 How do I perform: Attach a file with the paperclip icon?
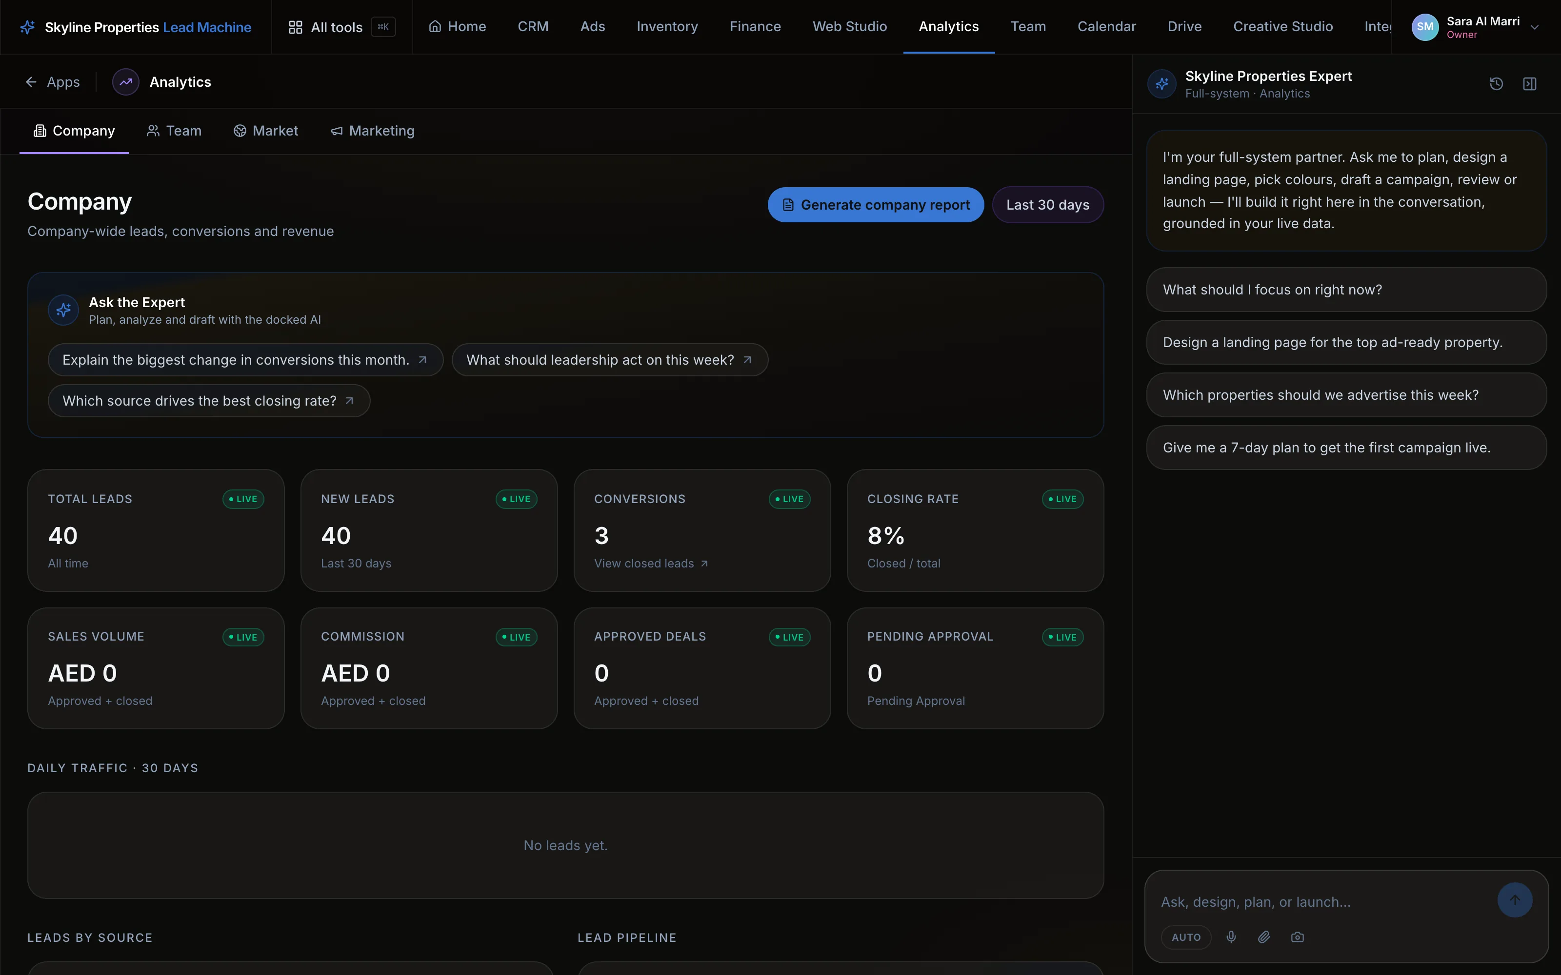pyautogui.click(x=1264, y=937)
